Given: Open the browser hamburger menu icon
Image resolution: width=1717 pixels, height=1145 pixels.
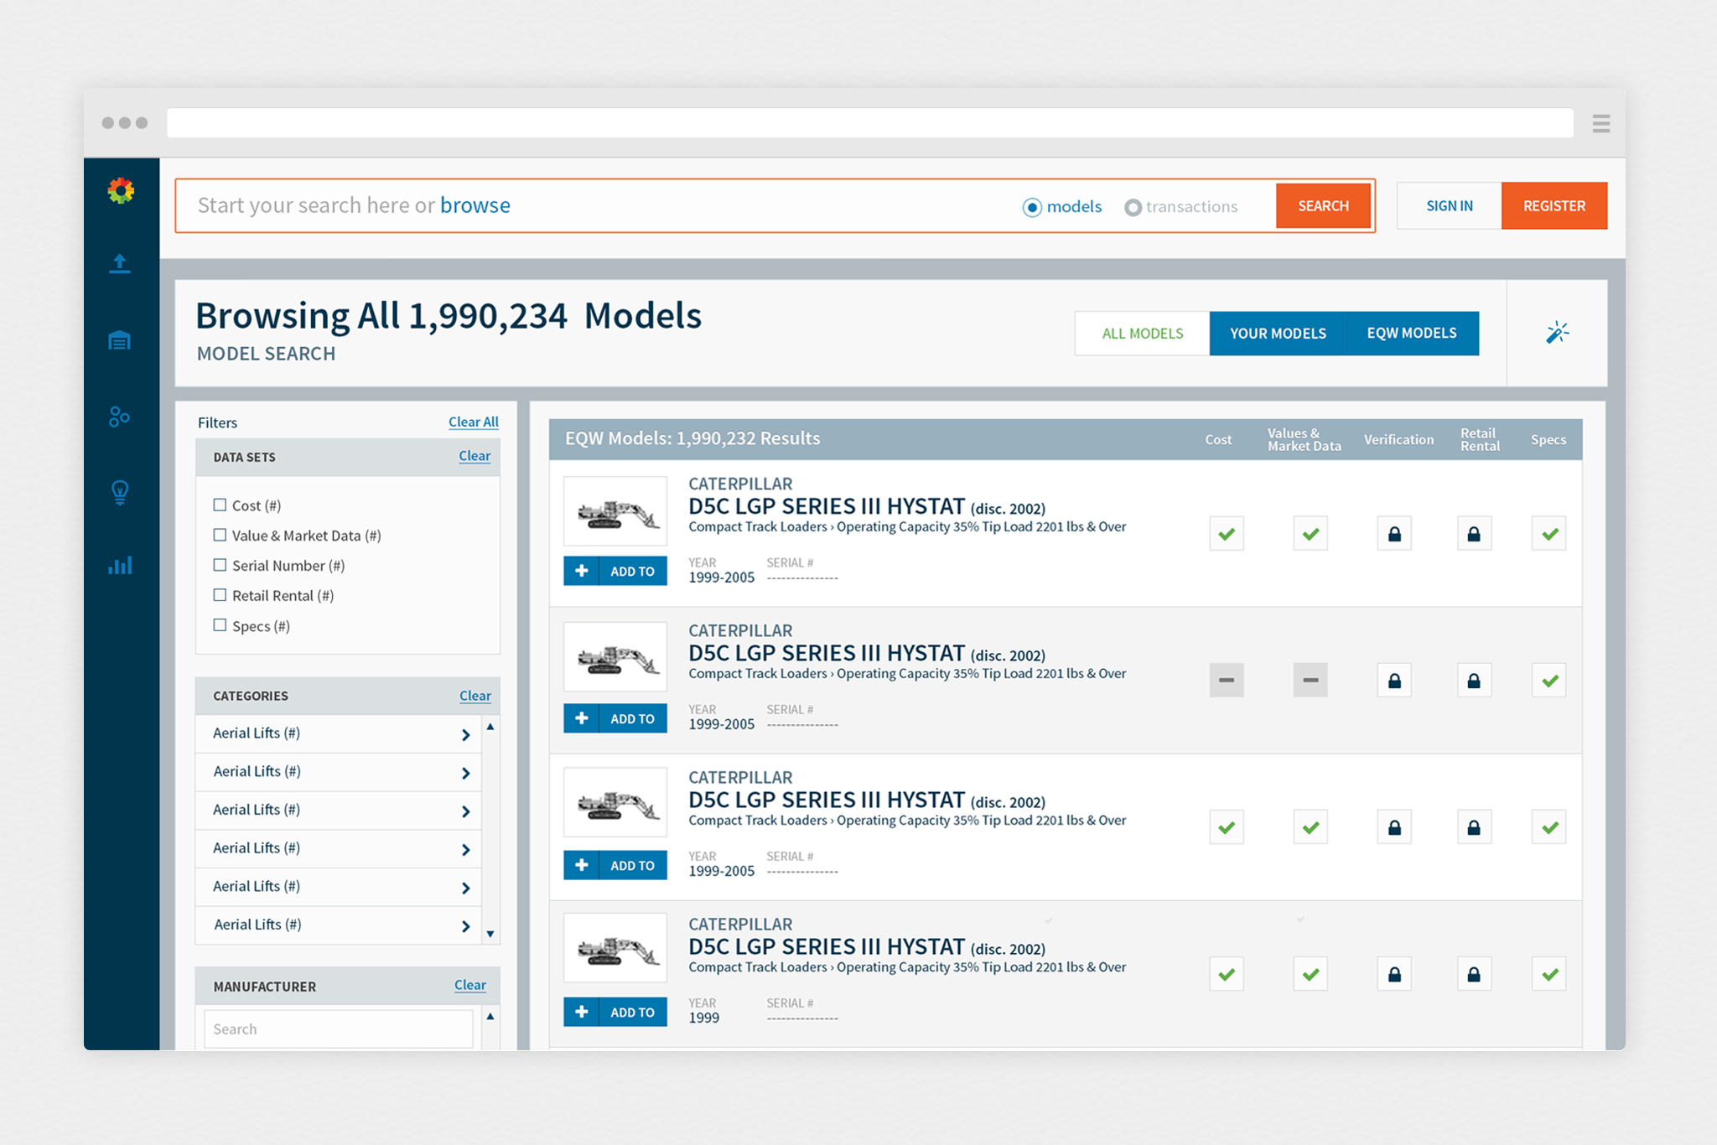Looking at the screenshot, I should 1600,124.
